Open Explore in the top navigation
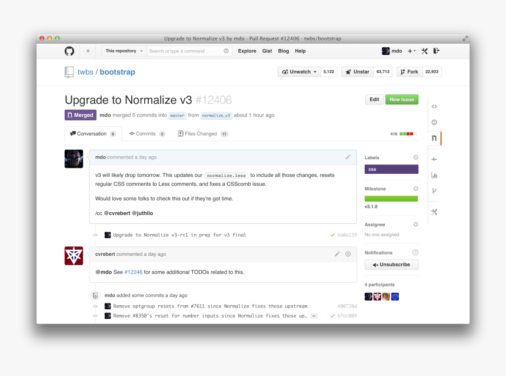506x376 pixels. point(247,51)
